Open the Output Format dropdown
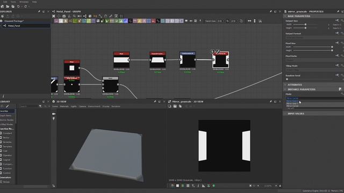Viewport: 344px width, 193px height. pos(314,38)
